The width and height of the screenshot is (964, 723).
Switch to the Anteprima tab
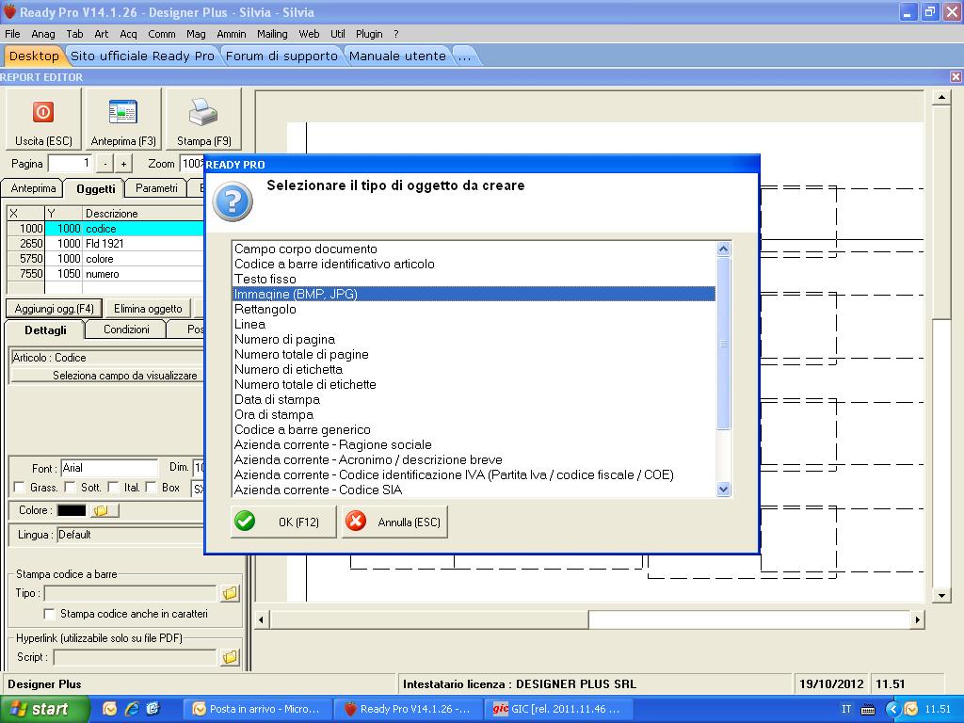[33, 188]
